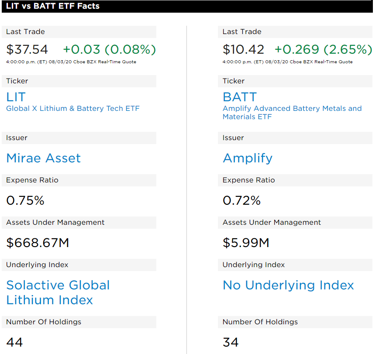Open Solactive Global Lithium Index link

(58, 292)
